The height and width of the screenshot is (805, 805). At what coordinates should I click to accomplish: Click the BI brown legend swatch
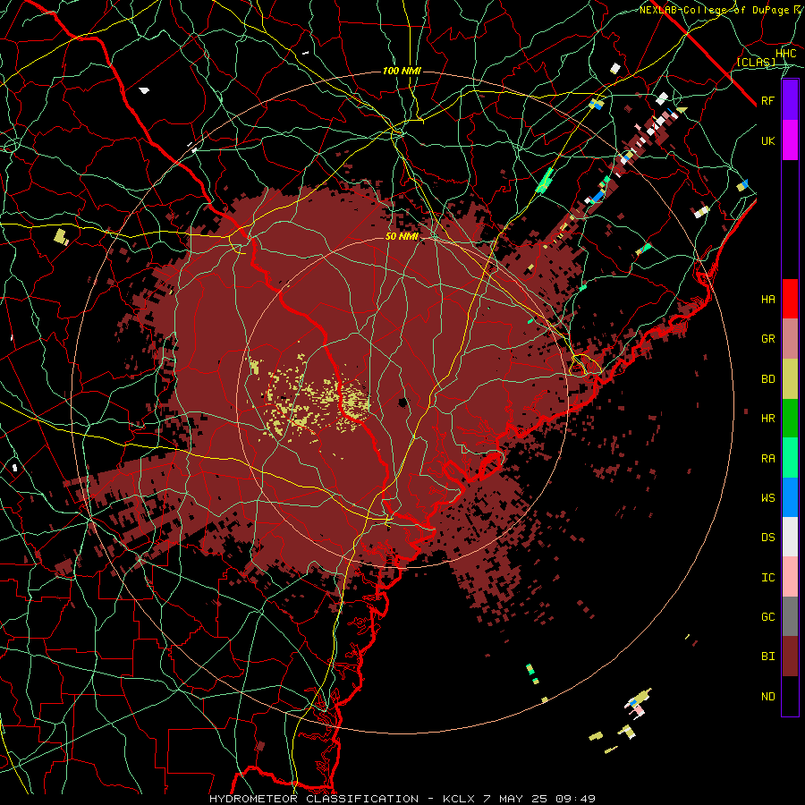coord(790,657)
